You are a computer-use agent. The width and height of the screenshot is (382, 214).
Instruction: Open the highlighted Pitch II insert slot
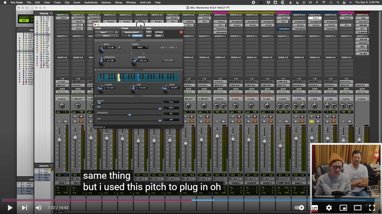coord(315,18)
